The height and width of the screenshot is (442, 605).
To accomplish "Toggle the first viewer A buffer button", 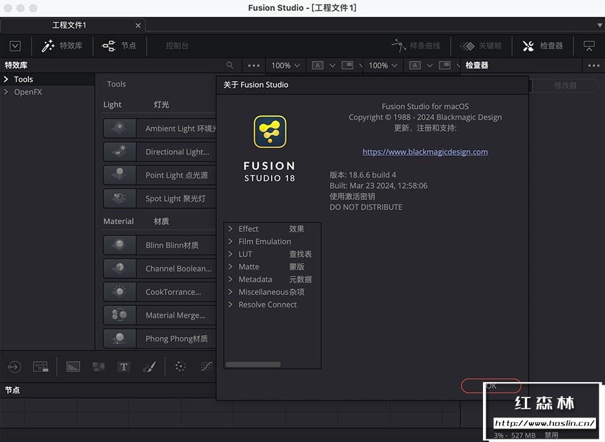I will click(x=318, y=66).
